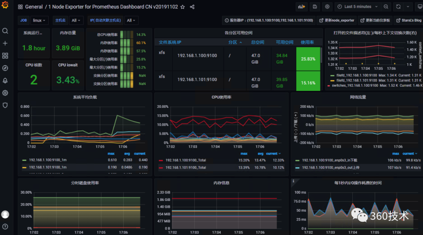423x235 pixels.
Task: Toggle the 192.168.1.101:9100_Total legend series
Action: tap(186, 168)
